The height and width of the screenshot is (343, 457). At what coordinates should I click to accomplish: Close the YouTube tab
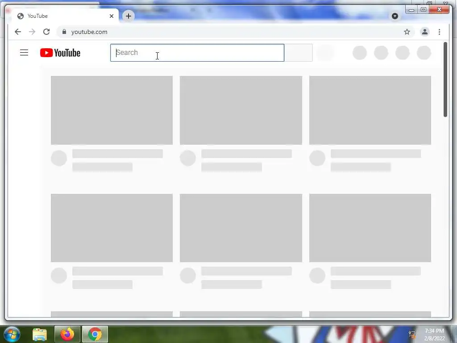pyautogui.click(x=111, y=16)
